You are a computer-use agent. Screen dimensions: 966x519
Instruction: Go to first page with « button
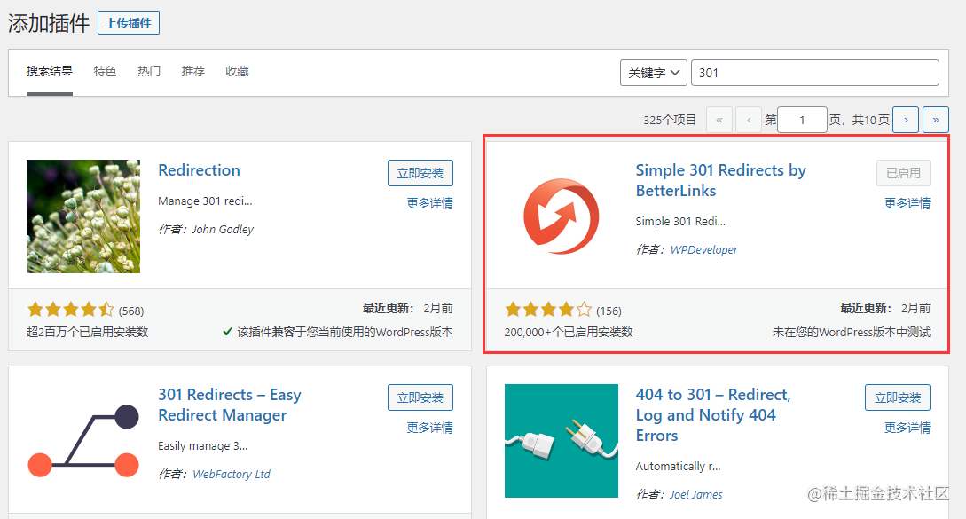(719, 120)
